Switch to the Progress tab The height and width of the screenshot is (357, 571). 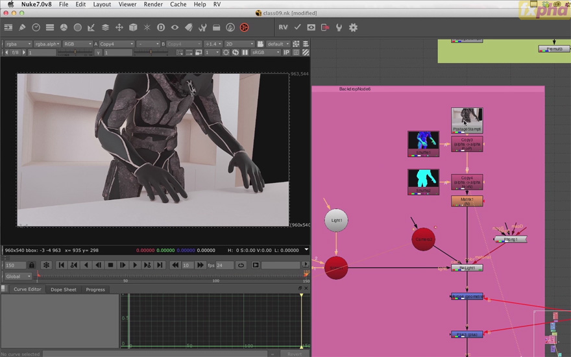[x=95, y=289]
